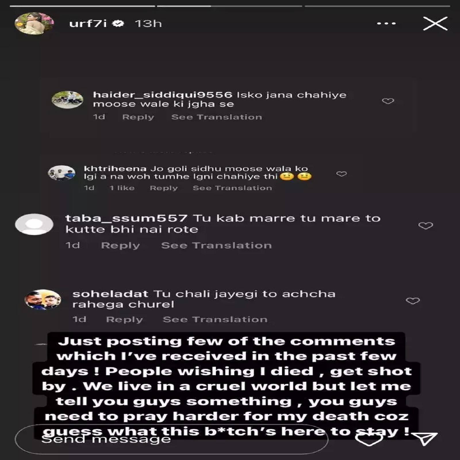Image resolution: width=460 pixels, height=460 pixels.
Task: Reply to haider_siddiqui9556's comment
Action: click(138, 117)
